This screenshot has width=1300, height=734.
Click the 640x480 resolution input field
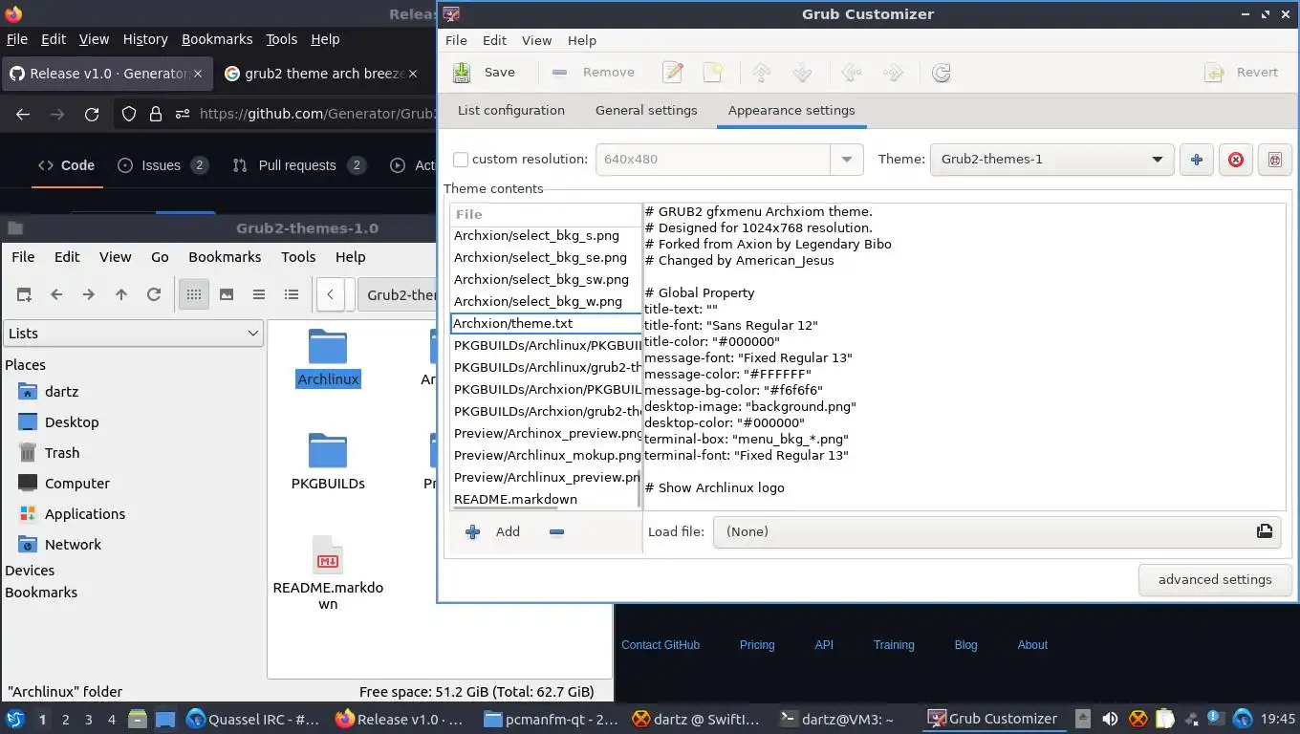(712, 160)
